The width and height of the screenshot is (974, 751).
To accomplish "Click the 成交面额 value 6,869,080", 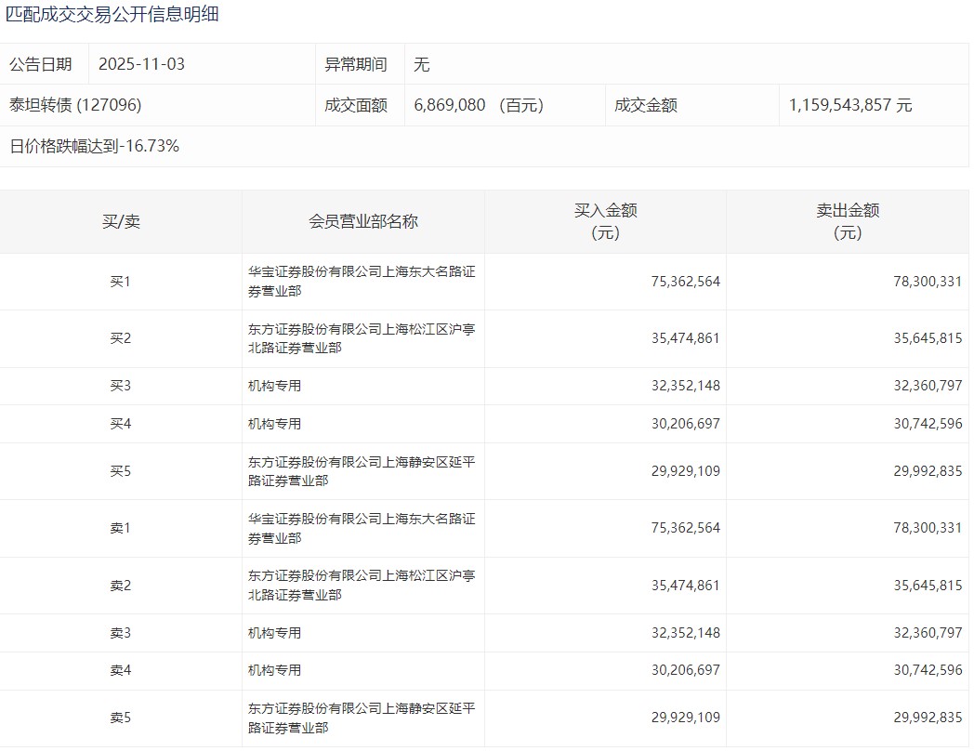I will pyautogui.click(x=450, y=105).
